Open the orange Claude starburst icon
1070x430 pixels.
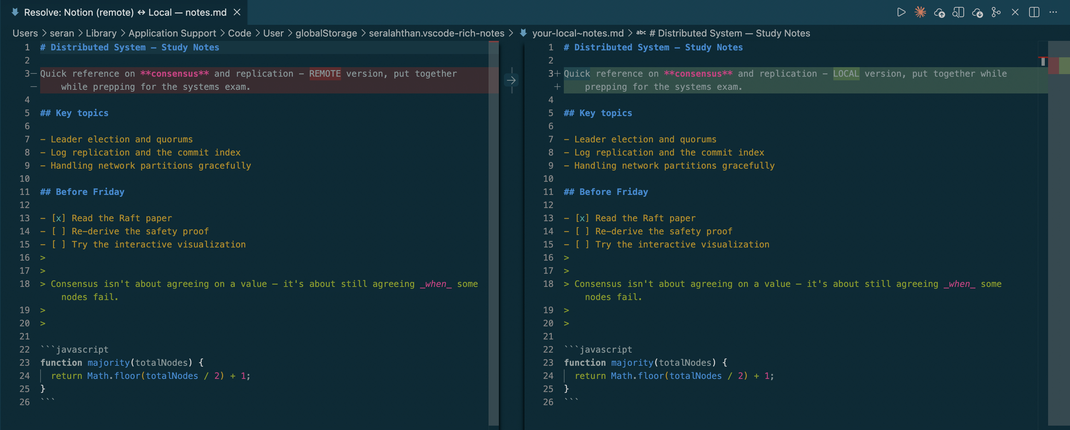920,12
